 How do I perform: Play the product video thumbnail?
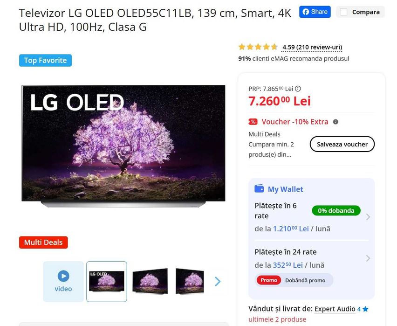point(63,281)
